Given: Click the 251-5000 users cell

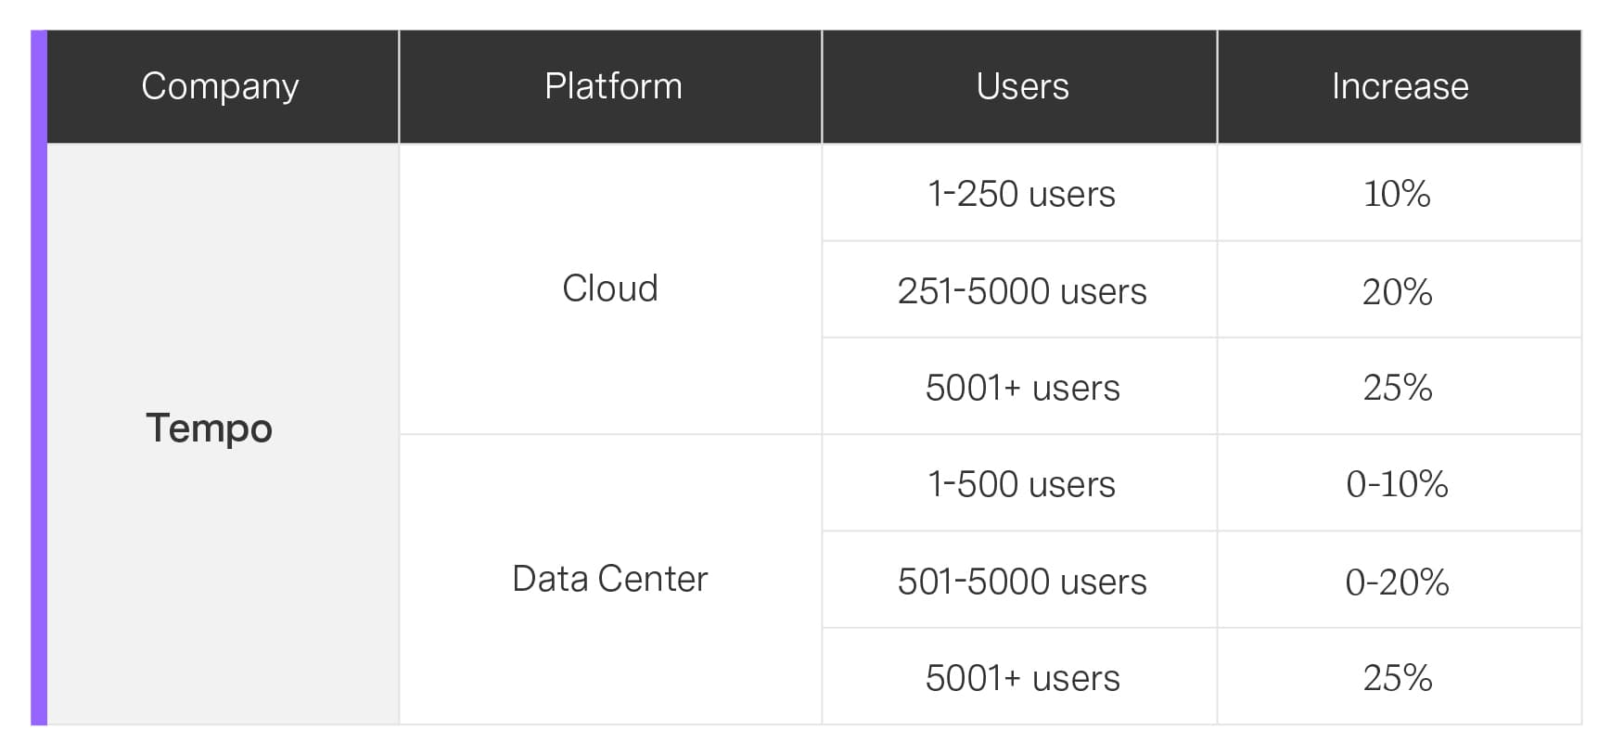Looking at the screenshot, I should point(1021,291).
